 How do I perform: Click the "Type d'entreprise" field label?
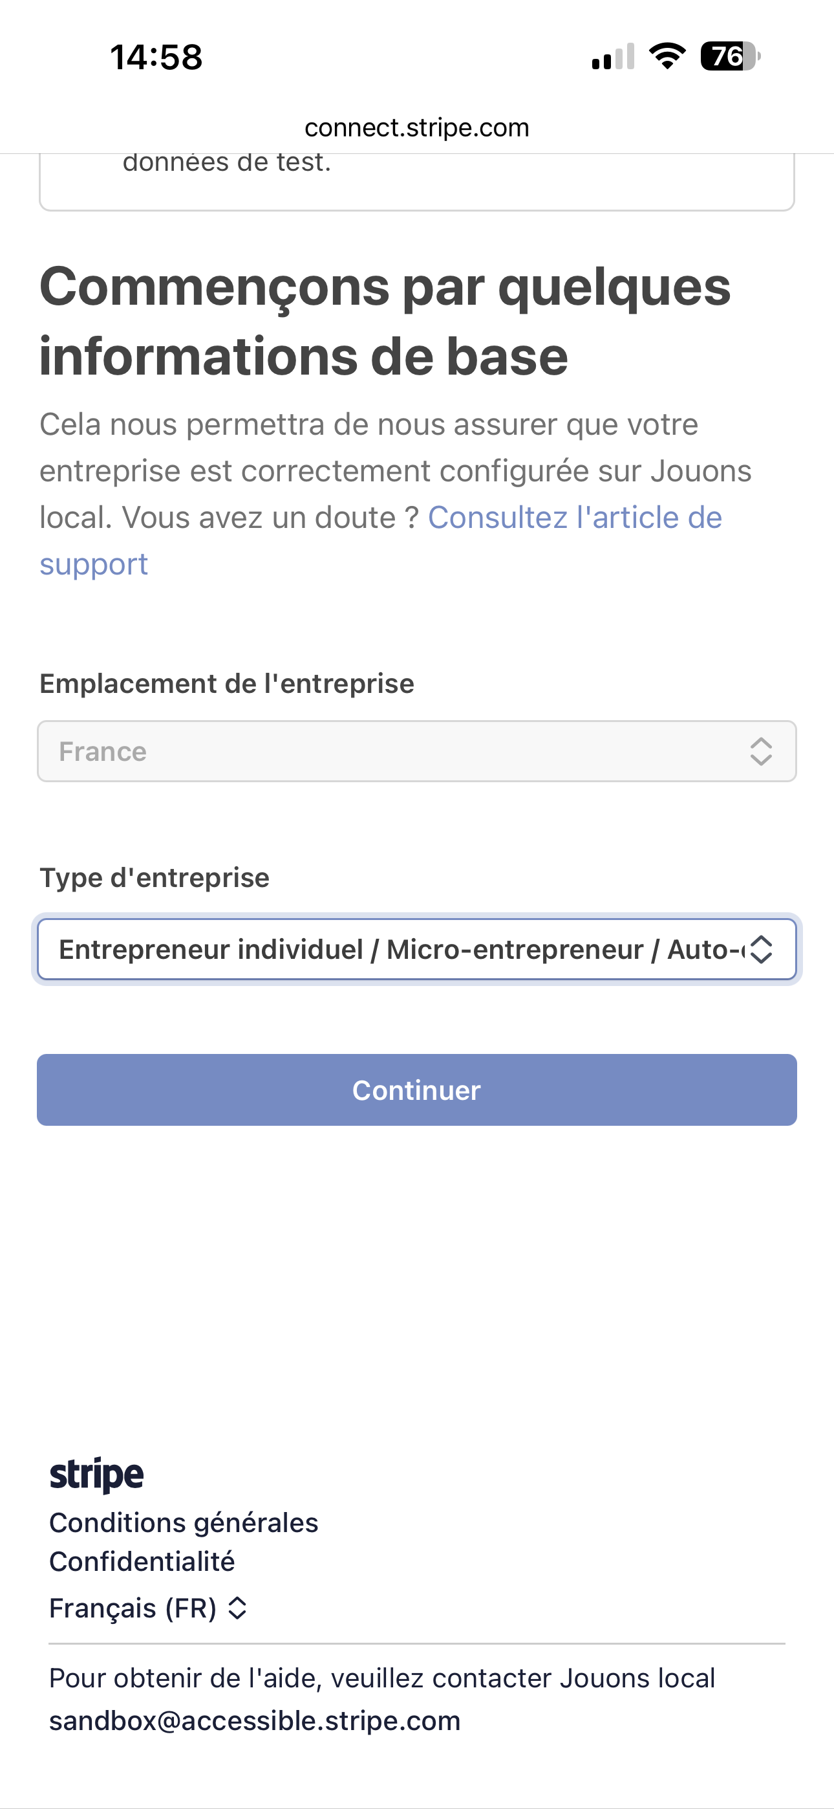coord(155,878)
